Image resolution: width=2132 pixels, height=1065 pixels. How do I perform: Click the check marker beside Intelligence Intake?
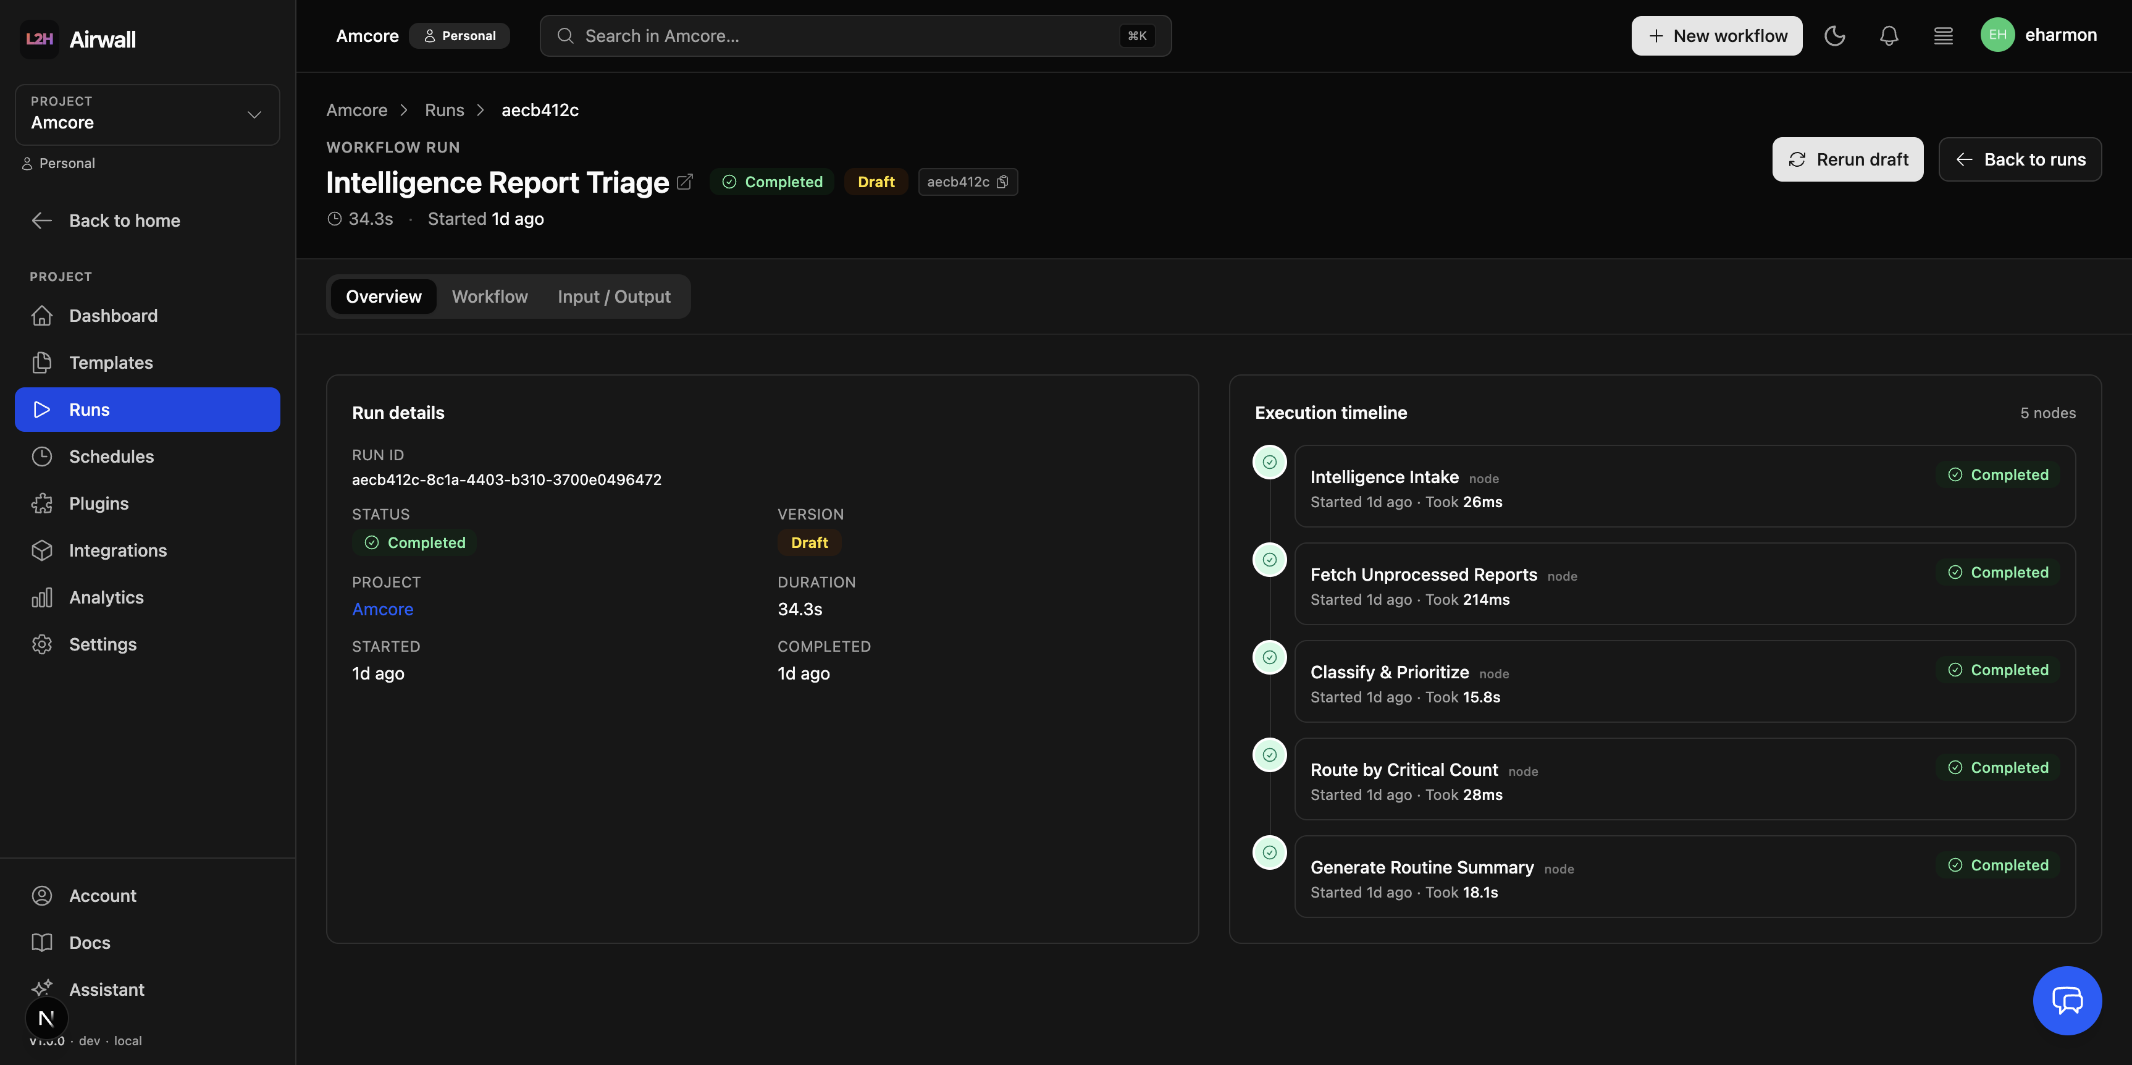[x=1270, y=463]
